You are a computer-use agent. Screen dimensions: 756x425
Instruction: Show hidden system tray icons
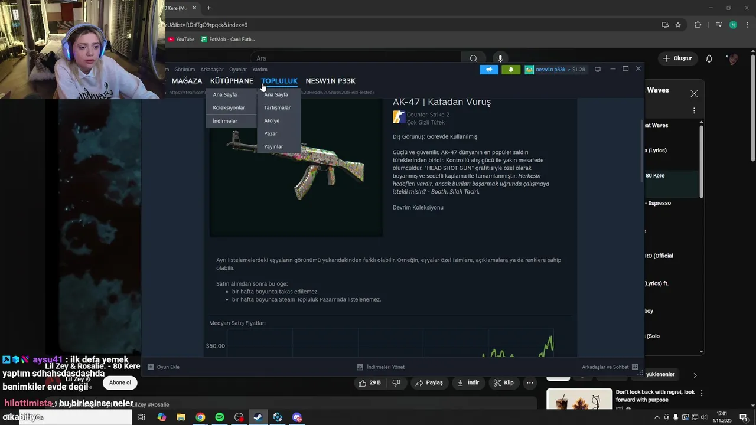point(657,417)
